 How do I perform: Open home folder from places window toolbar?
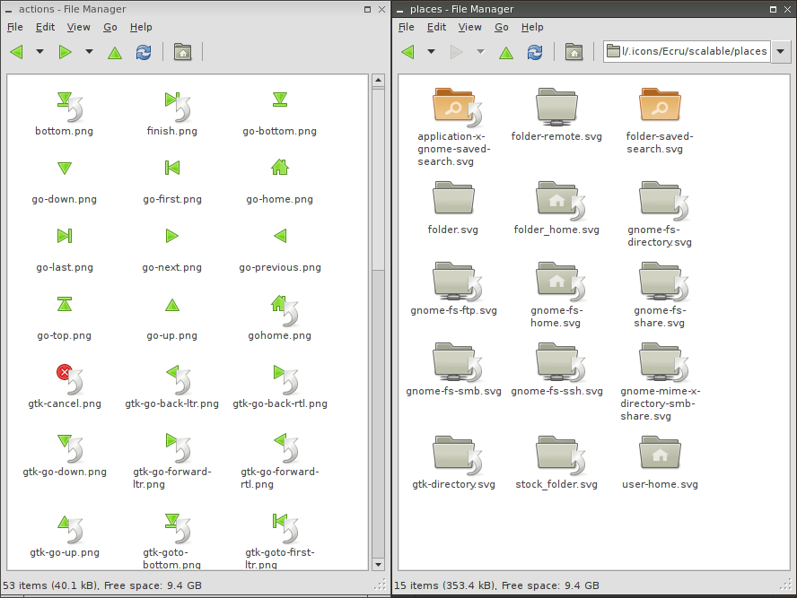574,52
